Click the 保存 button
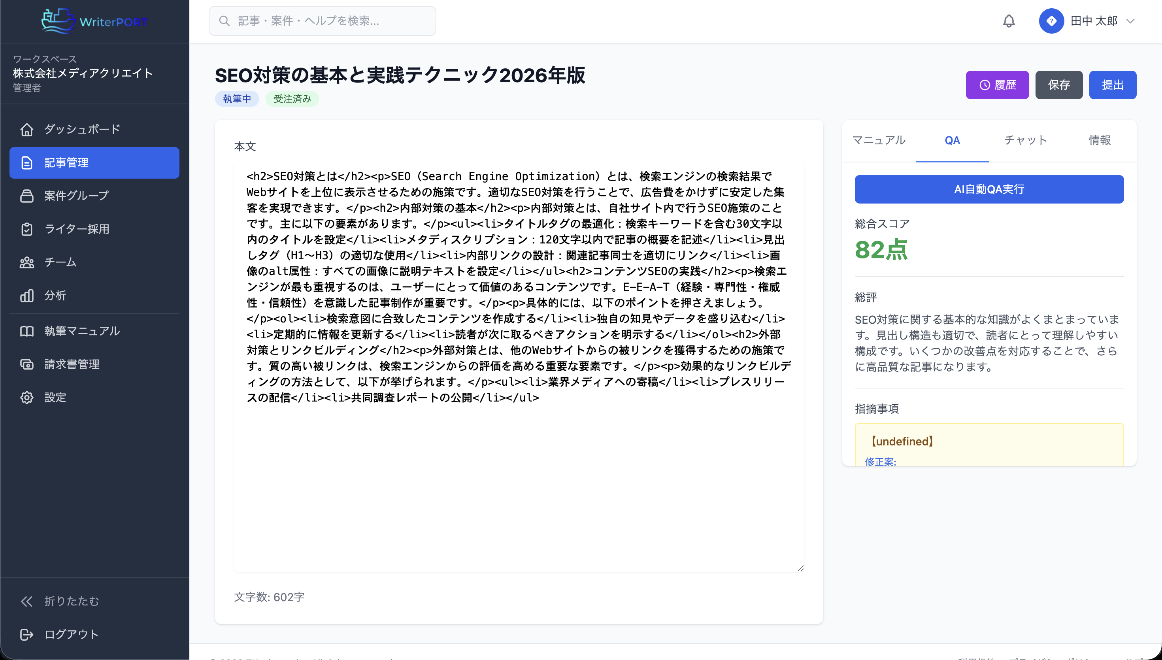The image size is (1162, 660). coord(1059,85)
